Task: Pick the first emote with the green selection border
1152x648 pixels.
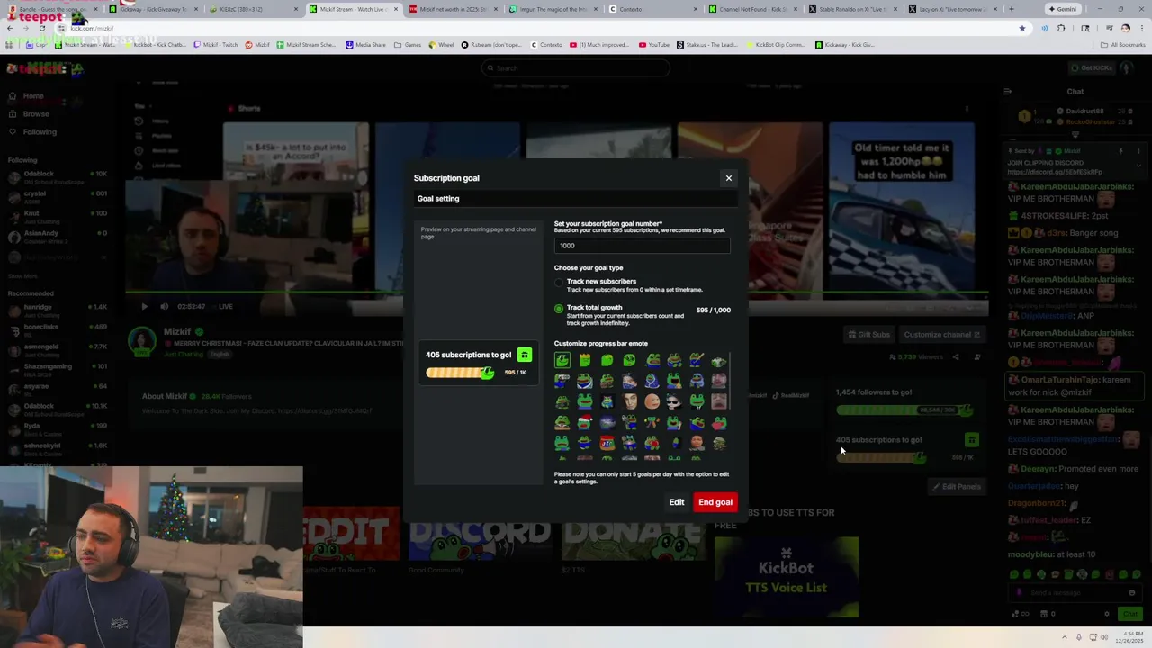Action: tap(562, 360)
